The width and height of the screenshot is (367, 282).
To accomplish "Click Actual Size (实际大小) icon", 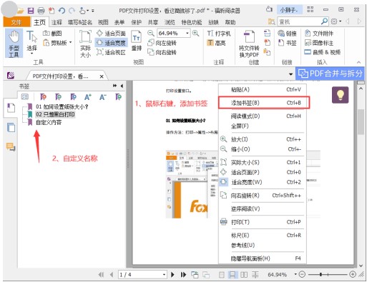I will (x=85, y=44).
